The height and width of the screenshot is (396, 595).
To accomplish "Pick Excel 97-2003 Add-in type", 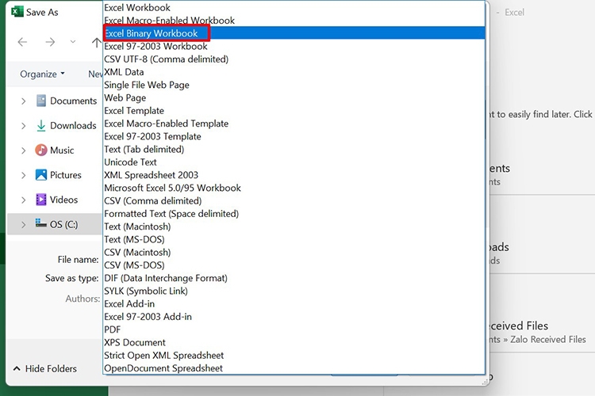I will 294,317.
